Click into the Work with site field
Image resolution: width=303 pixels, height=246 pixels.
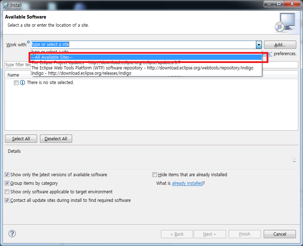pyautogui.click(x=143, y=45)
